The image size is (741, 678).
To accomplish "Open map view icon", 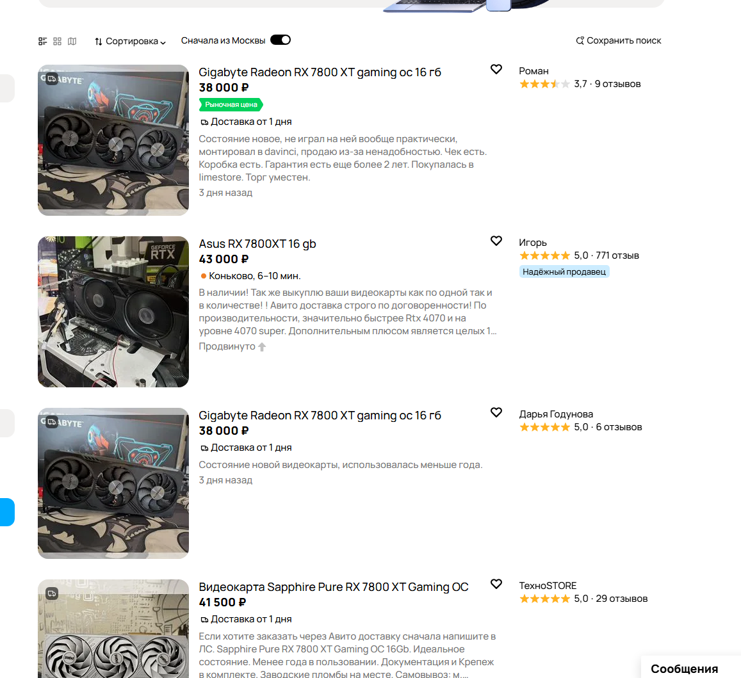I will coord(72,41).
